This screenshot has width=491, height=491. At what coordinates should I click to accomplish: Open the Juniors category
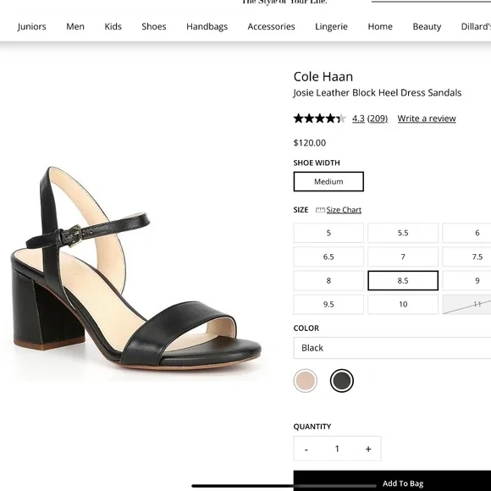[x=31, y=26]
